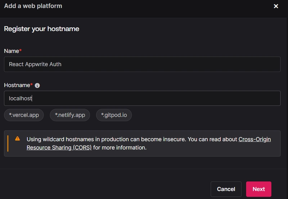Close the Add a web platform dialog

pos(276,6)
